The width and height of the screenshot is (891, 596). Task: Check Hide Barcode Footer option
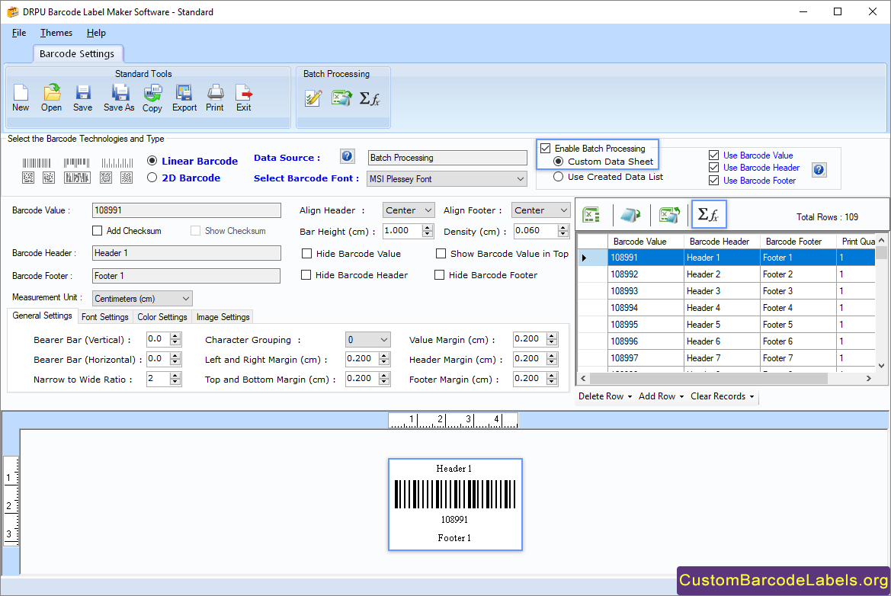pos(439,275)
